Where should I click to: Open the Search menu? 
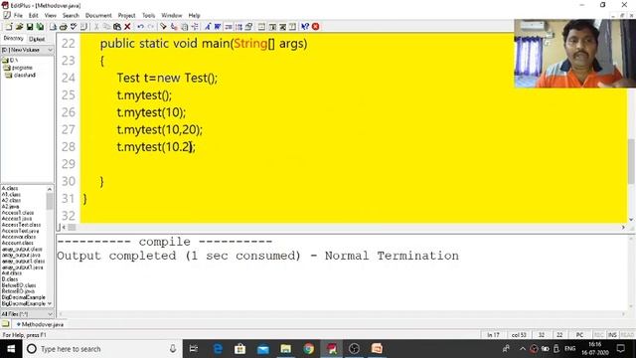click(71, 16)
